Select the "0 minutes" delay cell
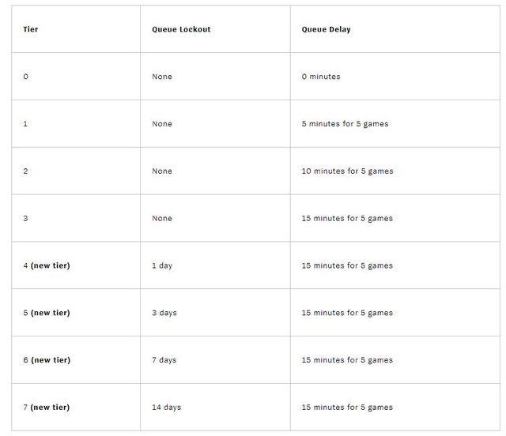Viewport: 506px width, 436px height. click(321, 77)
